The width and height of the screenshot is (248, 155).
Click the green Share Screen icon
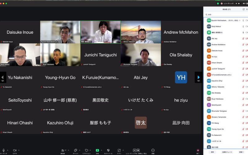pos(97,150)
